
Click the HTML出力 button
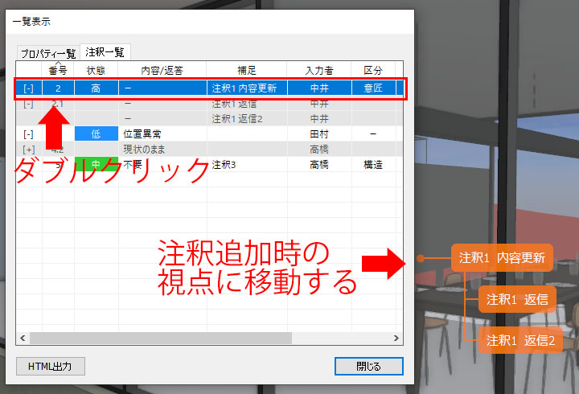click(50, 366)
